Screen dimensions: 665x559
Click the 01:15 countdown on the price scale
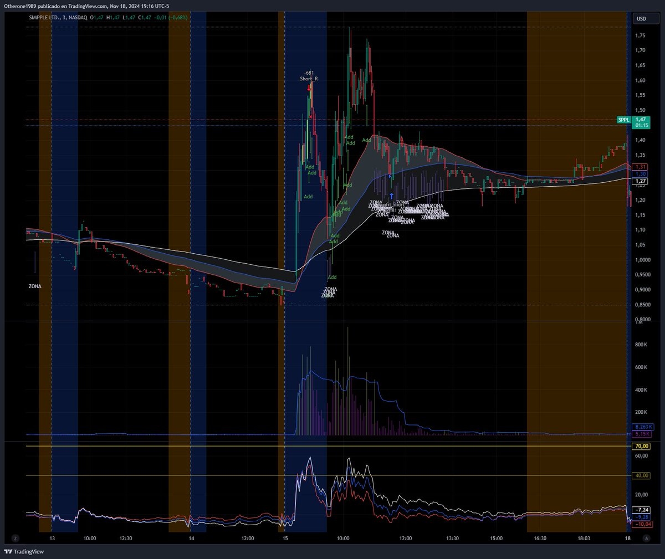(x=641, y=126)
